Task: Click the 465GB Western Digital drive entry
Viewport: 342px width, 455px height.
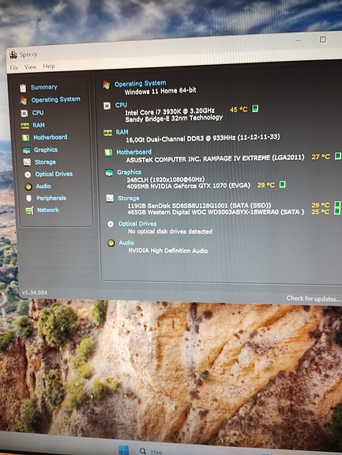Action: pos(216,212)
